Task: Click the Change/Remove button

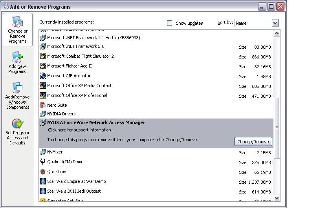Action: coord(253,142)
